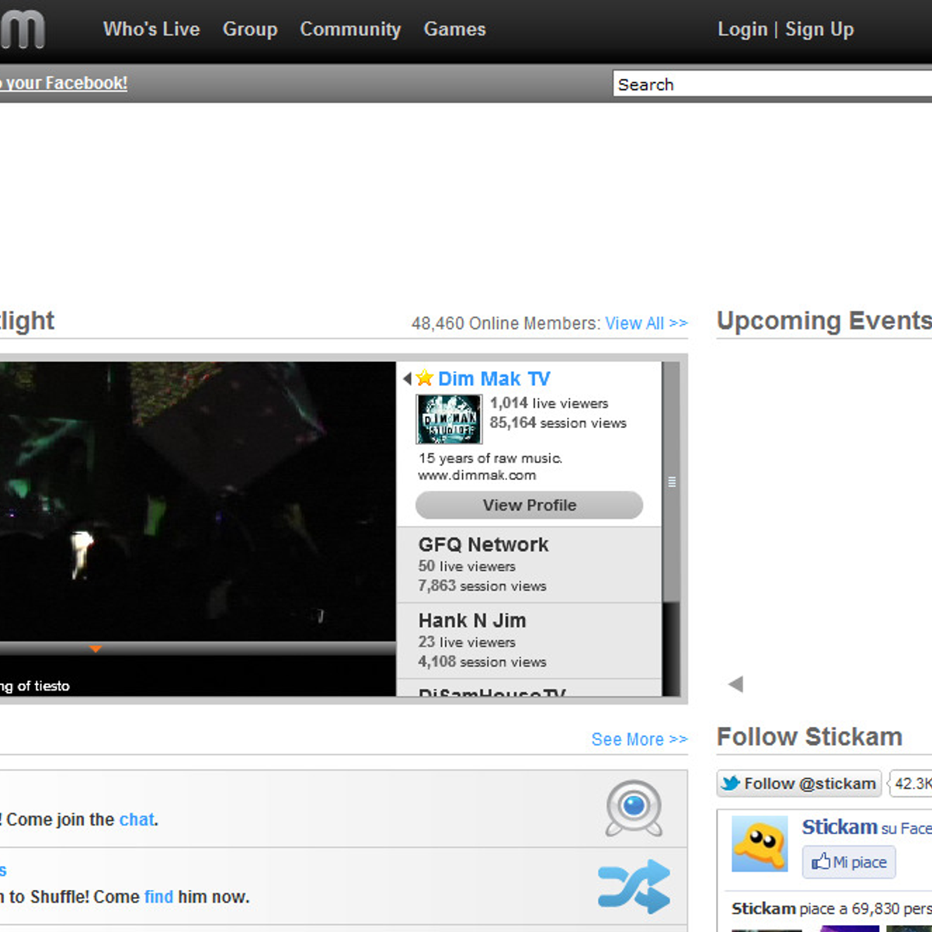Screen dimensions: 932x932
Task: Click the previous arrow under Upcoming Events
Action: (736, 684)
